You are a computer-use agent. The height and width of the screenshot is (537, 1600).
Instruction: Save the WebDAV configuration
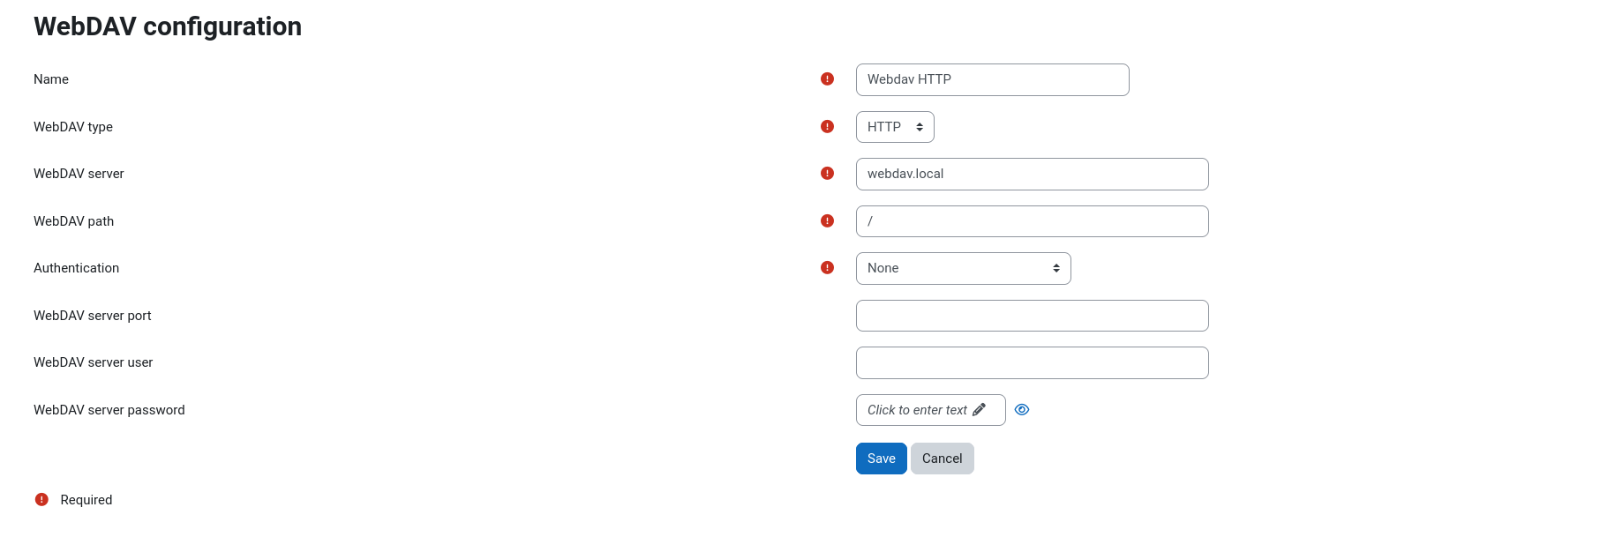(882, 459)
